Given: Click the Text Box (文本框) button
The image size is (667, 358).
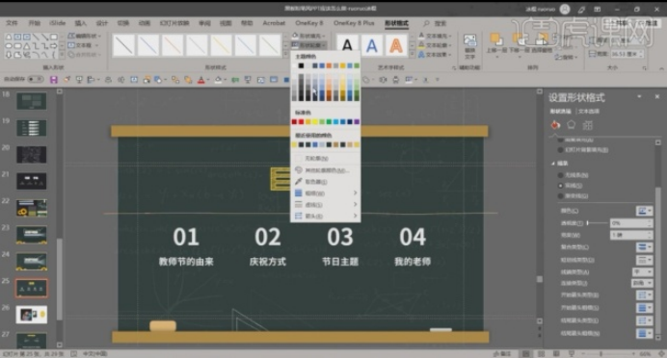Looking at the screenshot, I should 83,45.
